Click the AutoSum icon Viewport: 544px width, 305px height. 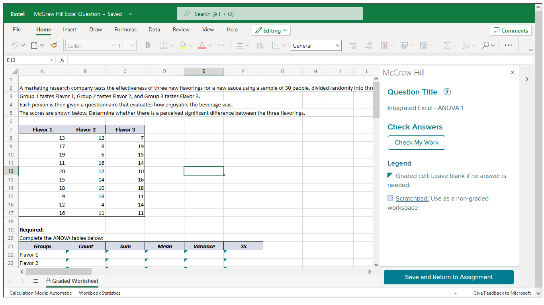tap(447, 45)
